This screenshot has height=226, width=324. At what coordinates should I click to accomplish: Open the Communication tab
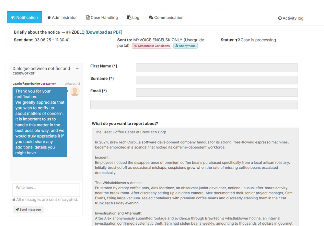pos(166,17)
